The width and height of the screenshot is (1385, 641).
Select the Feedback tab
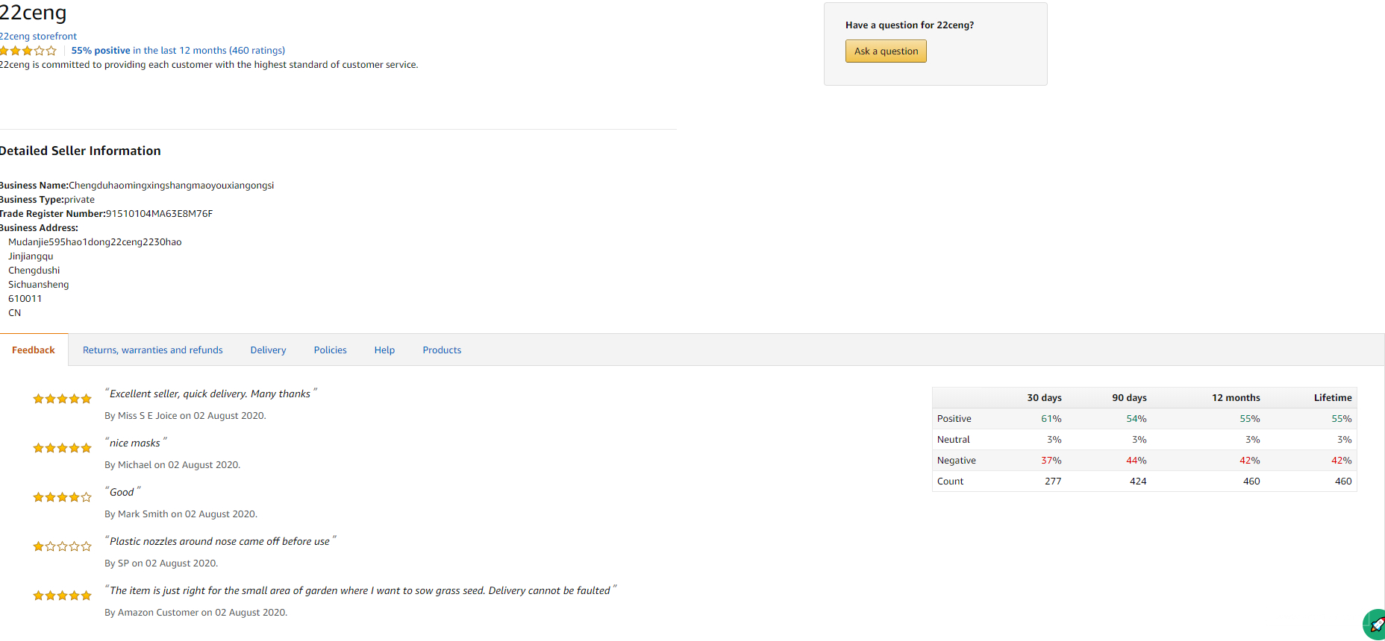tap(34, 350)
